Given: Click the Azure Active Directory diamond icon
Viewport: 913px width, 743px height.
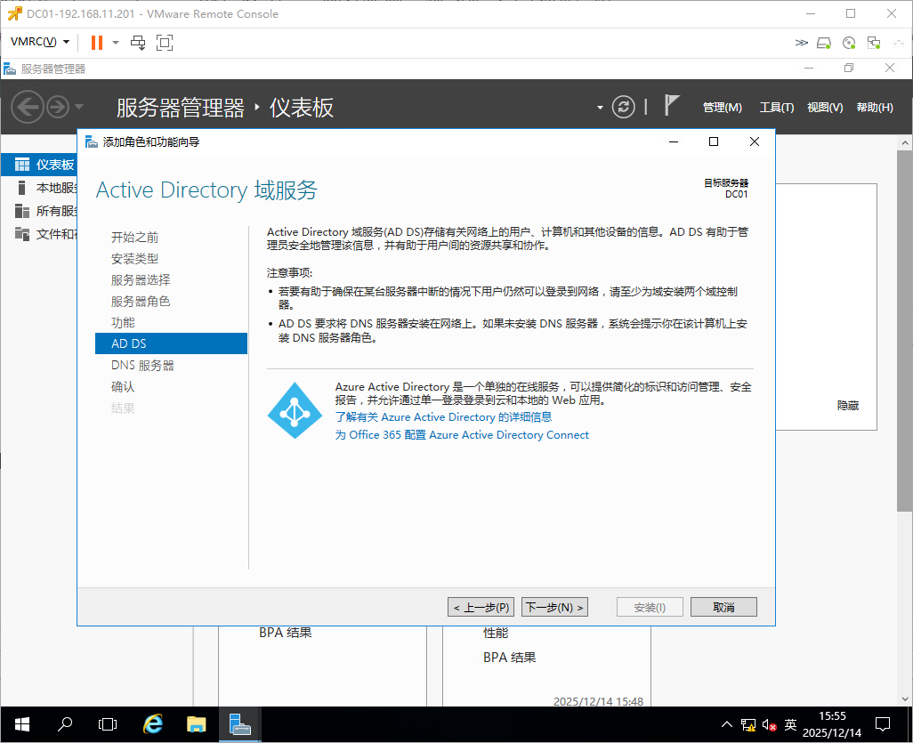Looking at the screenshot, I should [295, 410].
